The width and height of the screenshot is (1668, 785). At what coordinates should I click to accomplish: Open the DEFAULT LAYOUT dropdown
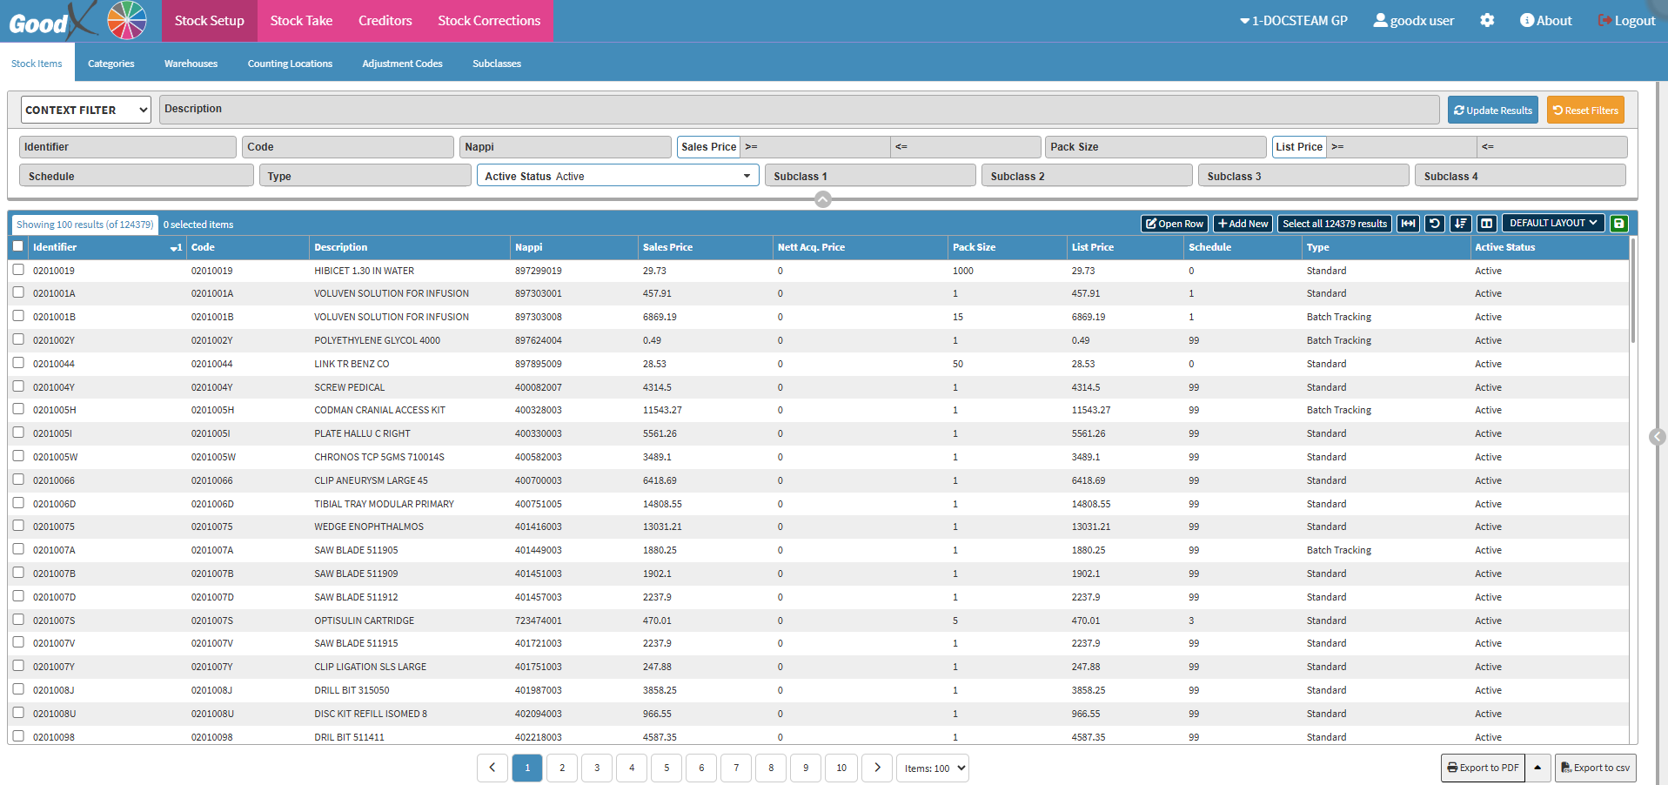click(1552, 223)
